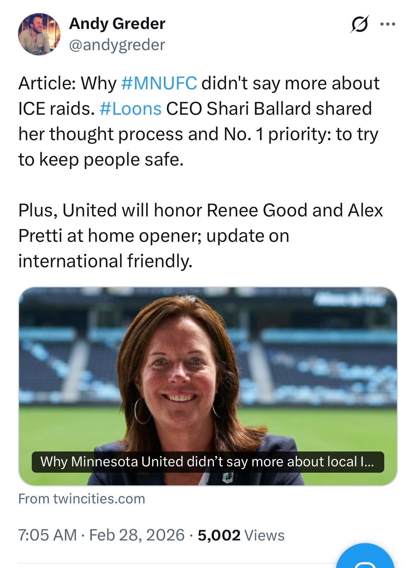Tap the 'CEO Shari Ballard shared' text line
Viewport: 416px width, 568px height.
click(268, 109)
